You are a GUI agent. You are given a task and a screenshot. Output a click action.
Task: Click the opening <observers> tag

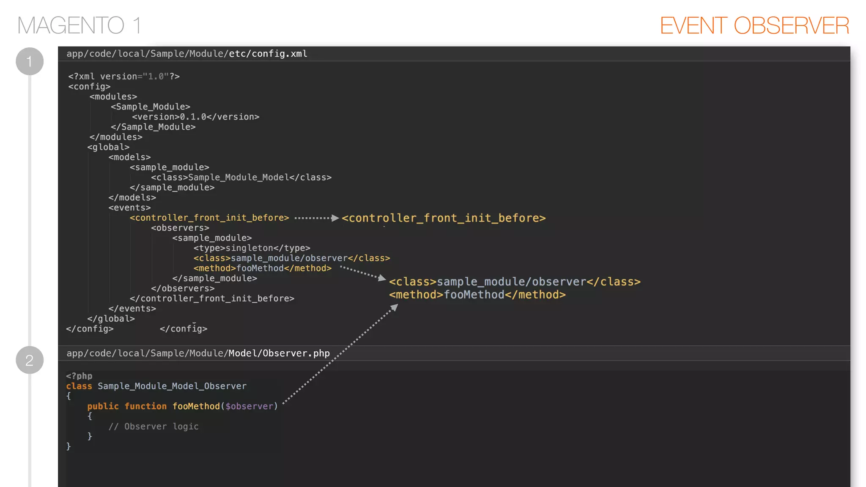(180, 228)
